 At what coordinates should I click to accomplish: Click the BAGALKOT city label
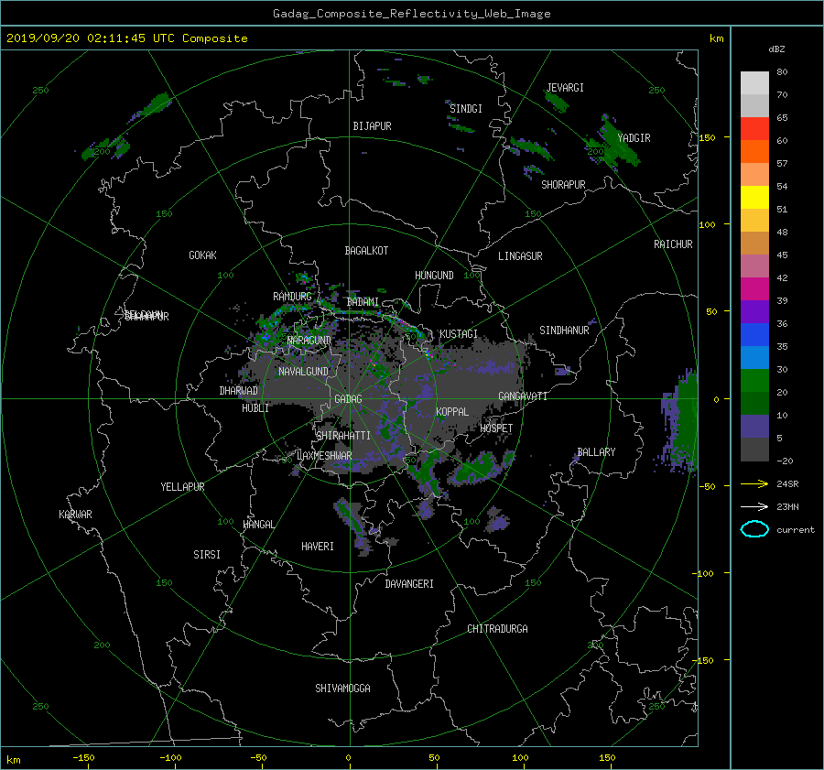(x=366, y=251)
